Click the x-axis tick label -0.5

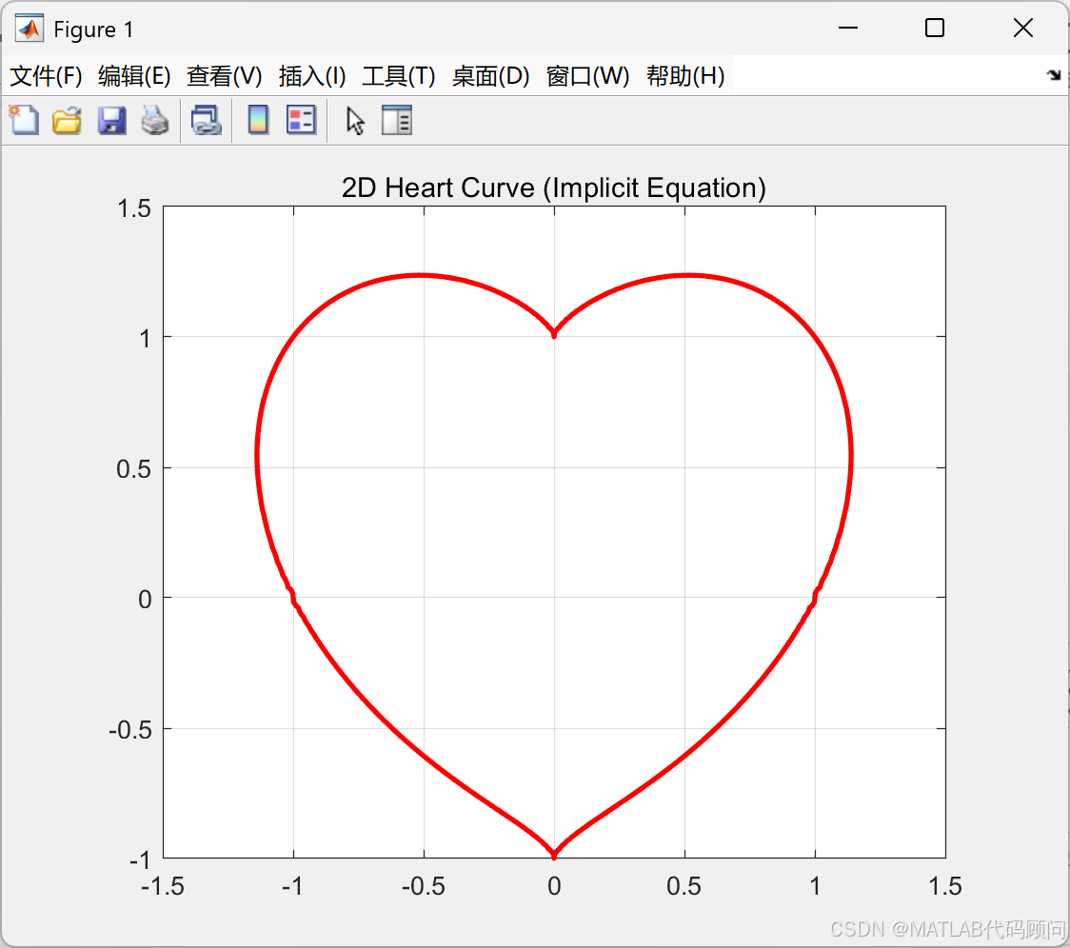423,886
